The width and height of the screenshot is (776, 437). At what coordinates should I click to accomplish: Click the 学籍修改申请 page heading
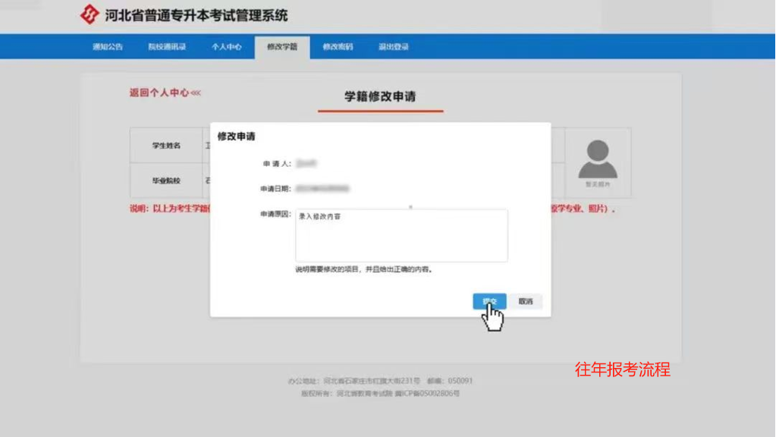pyautogui.click(x=380, y=96)
